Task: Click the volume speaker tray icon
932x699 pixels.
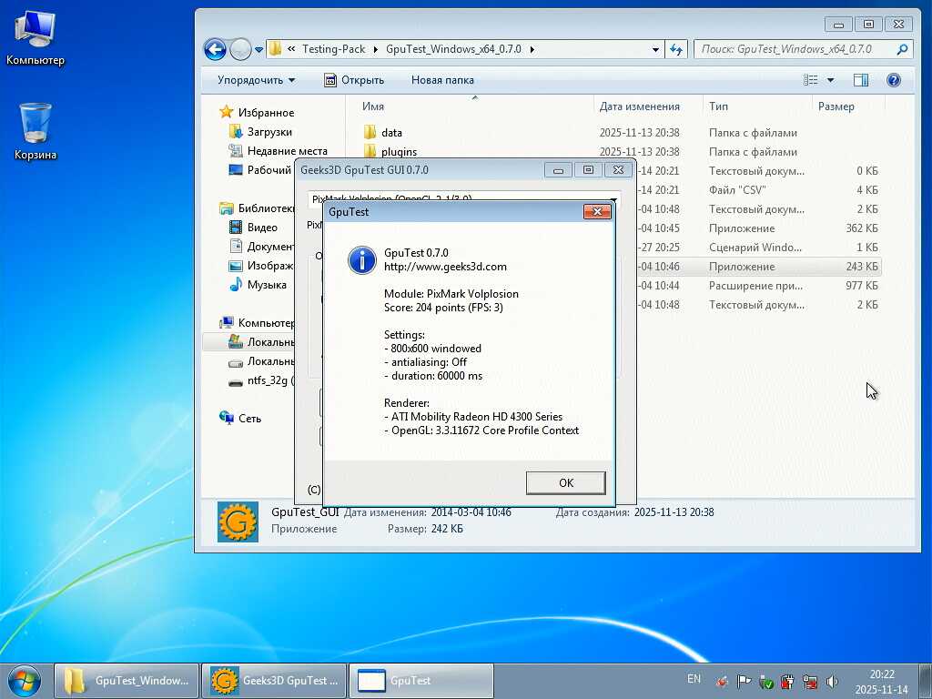Action: click(832, 681)
